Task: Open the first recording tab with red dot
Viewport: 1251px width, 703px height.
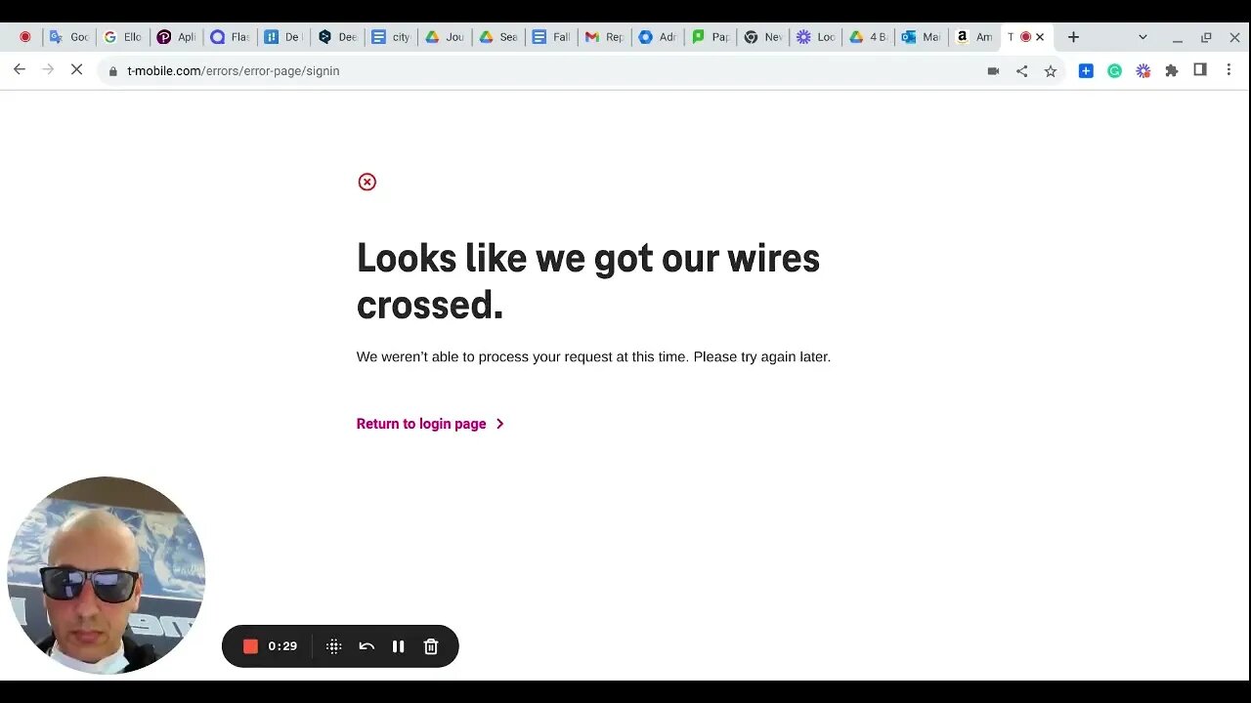Action: [24, 37]
